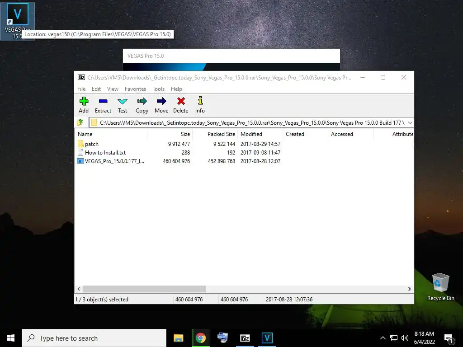Select the 'VEGAS_Pro_15.0.0.177_I...' file name
Viewport: 463px width, 347px height.
[x=114, y=161]
